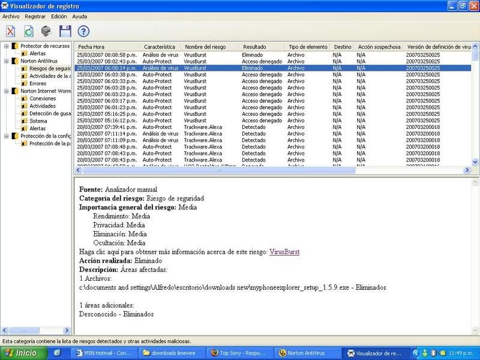This screenshot has width=480, height=360.
Task: Switch to downloads limewire taskbar window
Action: [172, 353]
